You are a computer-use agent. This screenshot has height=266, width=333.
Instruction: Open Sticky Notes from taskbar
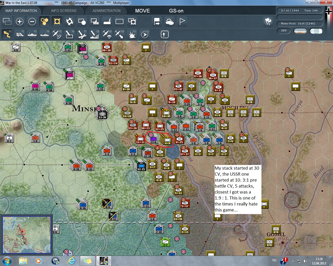click(x=88, y=261)
